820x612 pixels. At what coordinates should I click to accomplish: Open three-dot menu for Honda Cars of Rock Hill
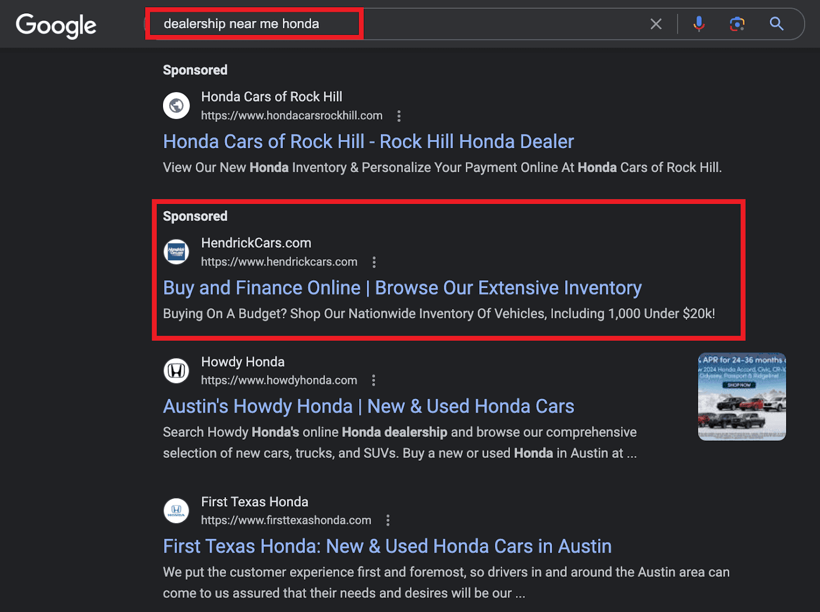pos(399,116)
